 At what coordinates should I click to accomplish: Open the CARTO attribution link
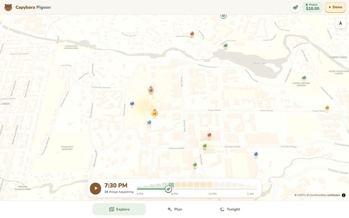click(x=301, y=196)
